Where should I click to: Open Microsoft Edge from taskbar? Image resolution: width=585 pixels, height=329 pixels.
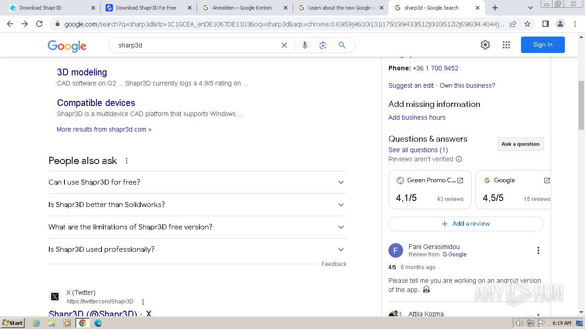pos(98,323)
